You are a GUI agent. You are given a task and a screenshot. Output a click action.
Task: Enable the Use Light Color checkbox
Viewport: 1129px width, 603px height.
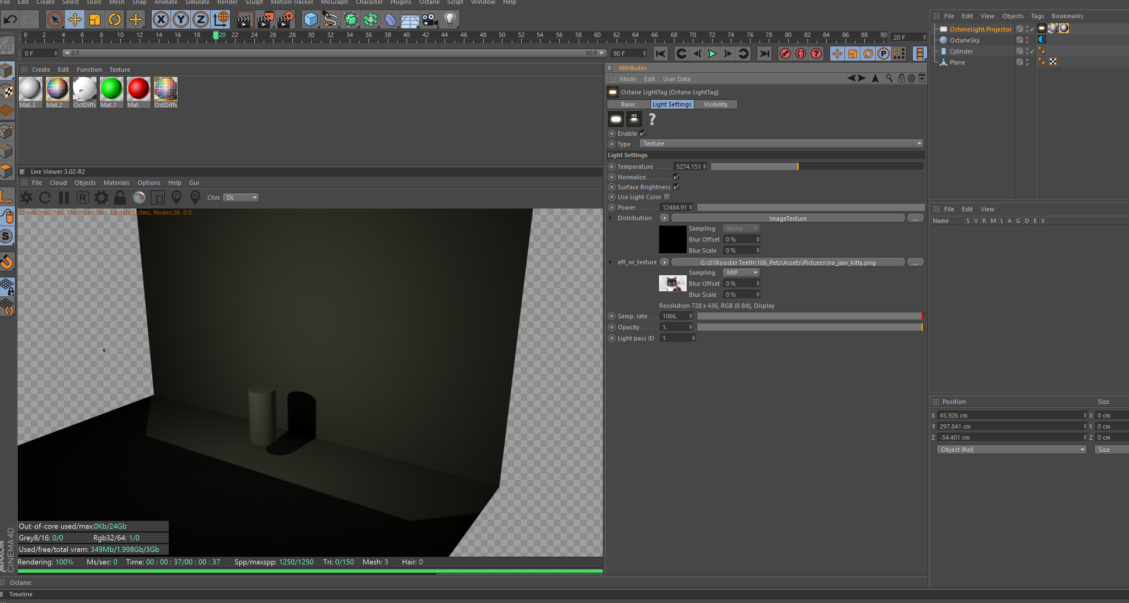(x=667, y=197)
